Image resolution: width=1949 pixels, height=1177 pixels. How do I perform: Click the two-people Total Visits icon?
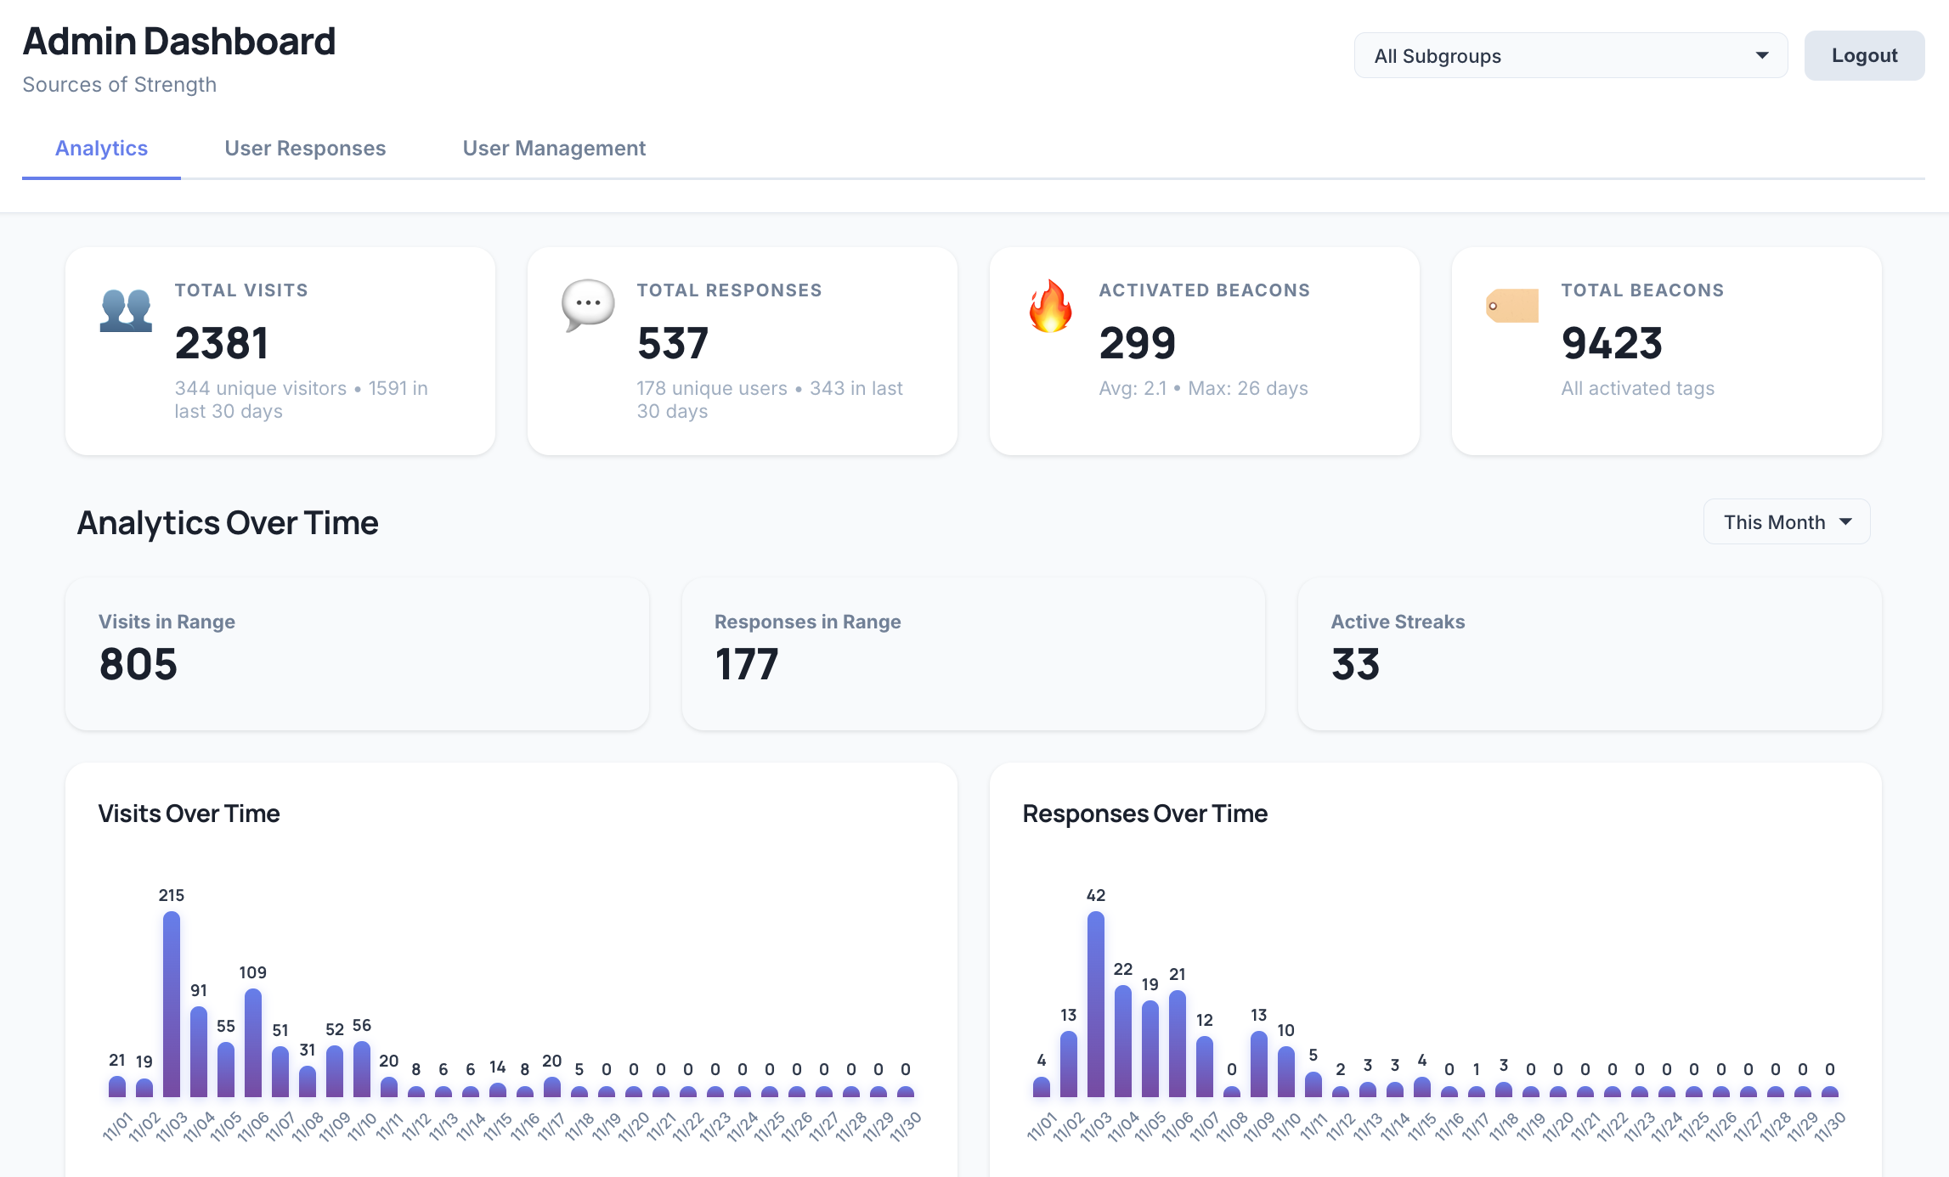(126, 310)
